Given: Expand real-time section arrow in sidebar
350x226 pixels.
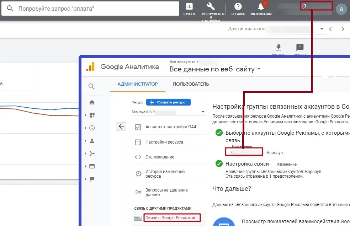Looking at the screenshot, I should 86,128.
